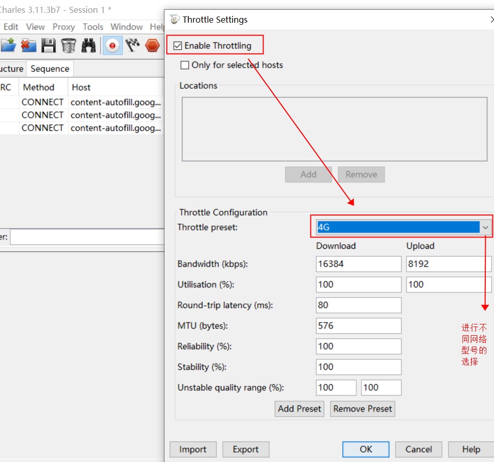Screen dimensions: 494x462
Task: Click the Cancel button
Action: pos(418,450)
